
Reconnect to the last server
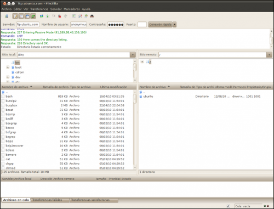pos(66,16)
